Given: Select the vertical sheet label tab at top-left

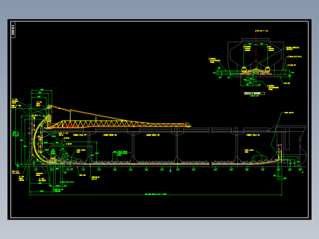Looking at the screenshot, I should pyautogui.click(x=13, y=29).
